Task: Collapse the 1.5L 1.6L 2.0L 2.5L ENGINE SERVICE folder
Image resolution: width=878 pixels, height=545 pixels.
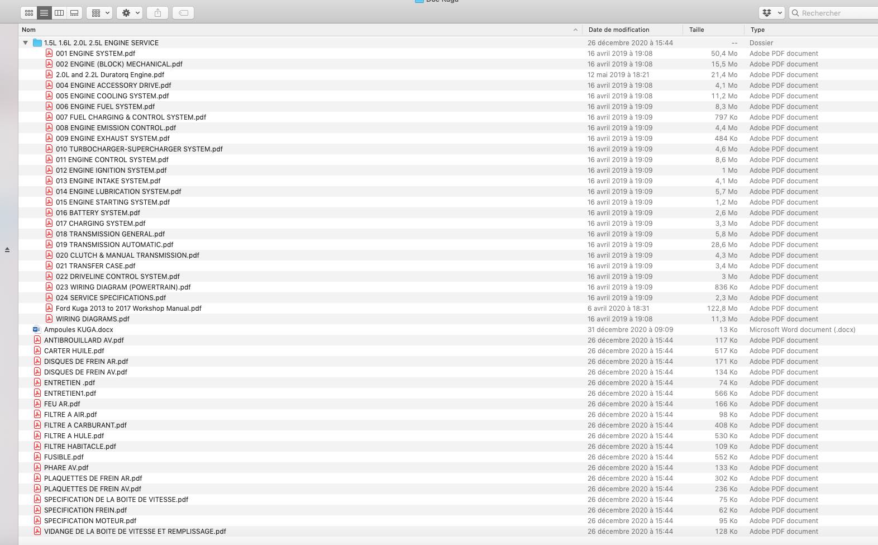Action: 25,42
